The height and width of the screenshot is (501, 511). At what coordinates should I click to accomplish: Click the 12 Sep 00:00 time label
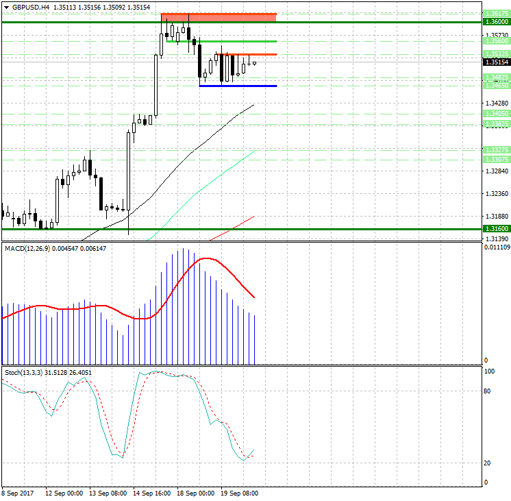tap(64, 493)
